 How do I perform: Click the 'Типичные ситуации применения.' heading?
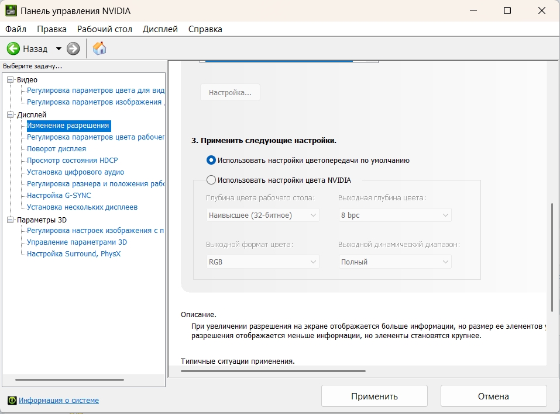(x=238, y=361)
